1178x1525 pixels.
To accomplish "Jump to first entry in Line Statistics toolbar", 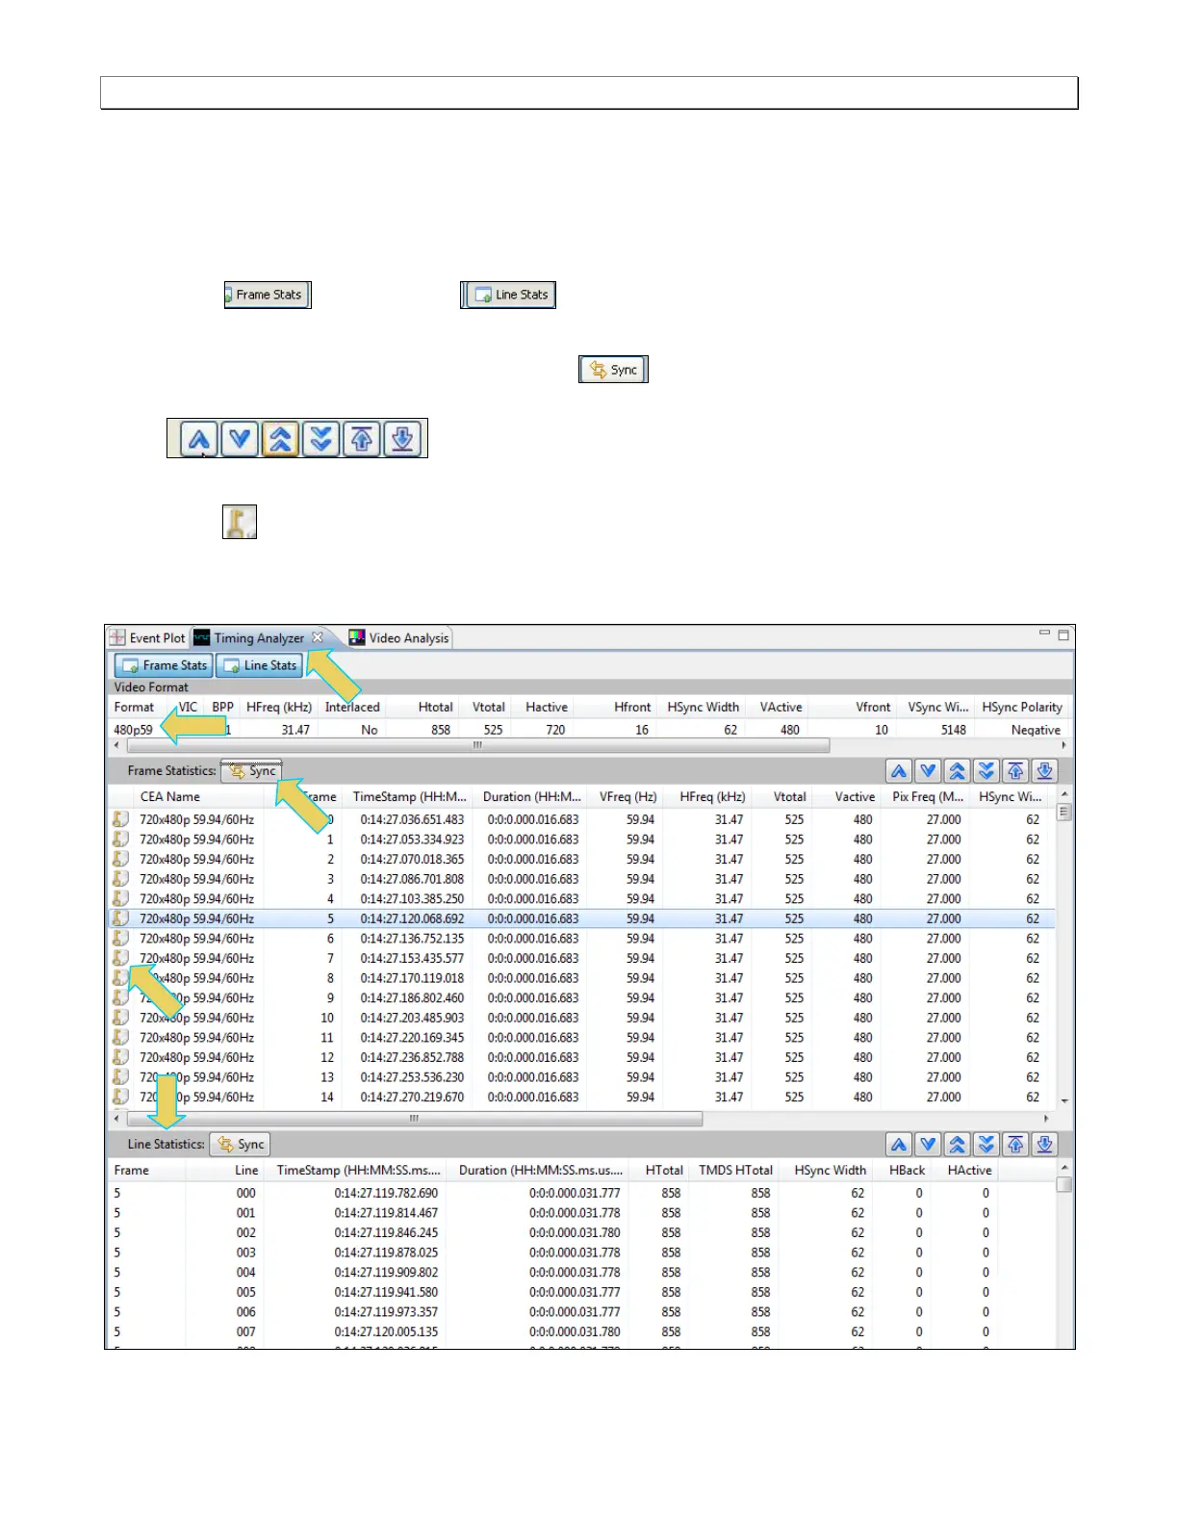I will (x=1015, y=1145).
